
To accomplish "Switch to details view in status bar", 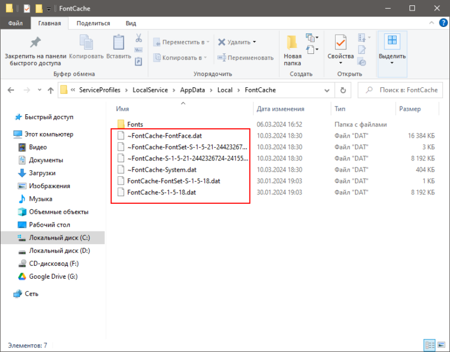I will coord(429,346).
